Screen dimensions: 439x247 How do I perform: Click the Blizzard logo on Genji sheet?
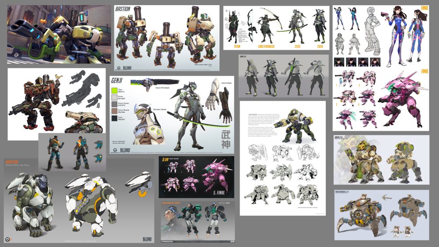125,151
